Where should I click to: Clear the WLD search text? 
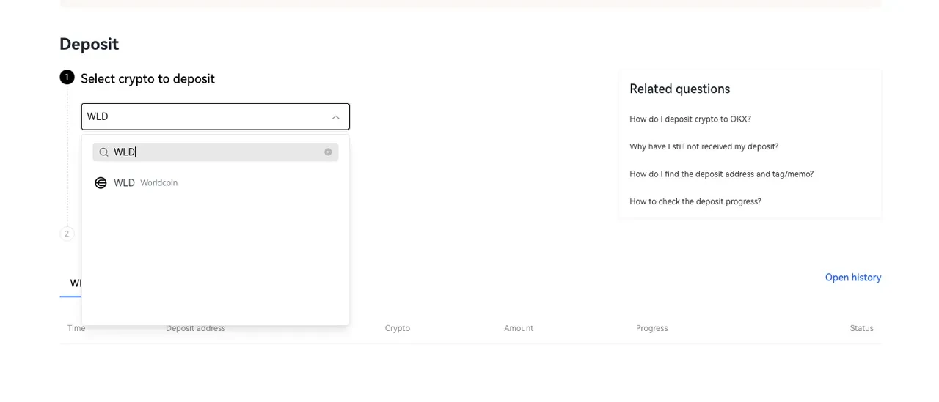[328, 152]
